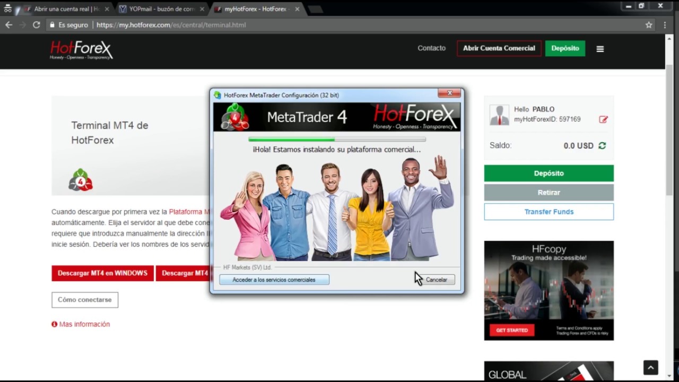The image size is (679, 382).
Task: Click GET STARTED in the HFcopy banner
Action: [x=512, y=330]
